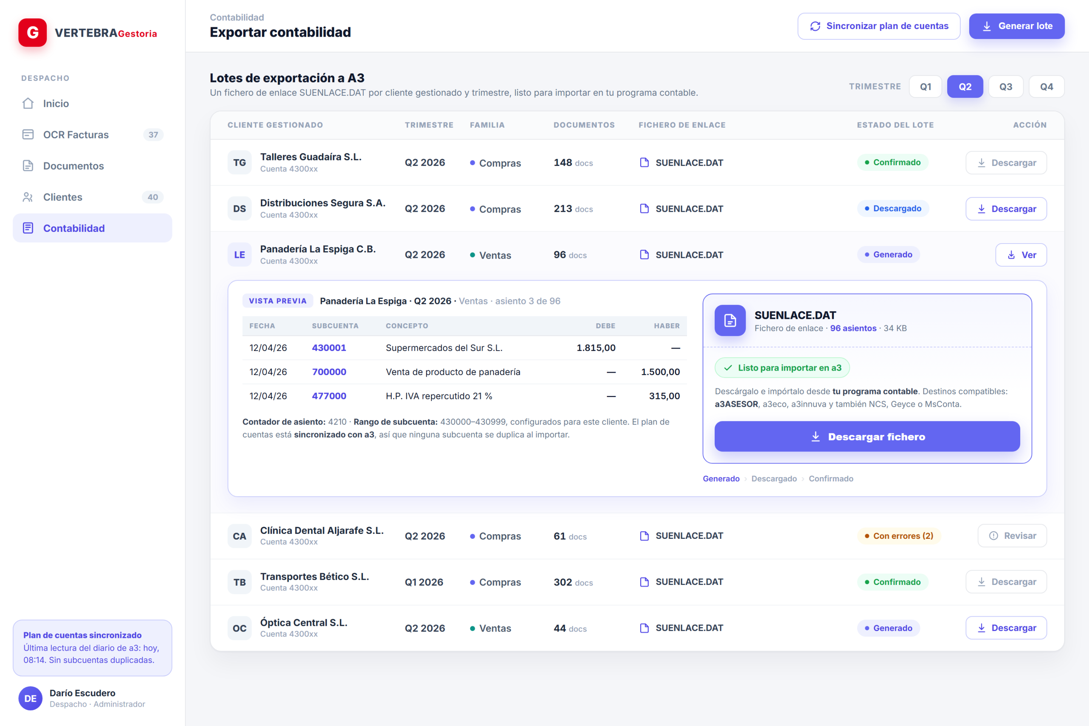This screenshot has height=726, width=1089.
Task: Click the Estado del lote column header
Action: pyautogui.click(x=895, y=125)
